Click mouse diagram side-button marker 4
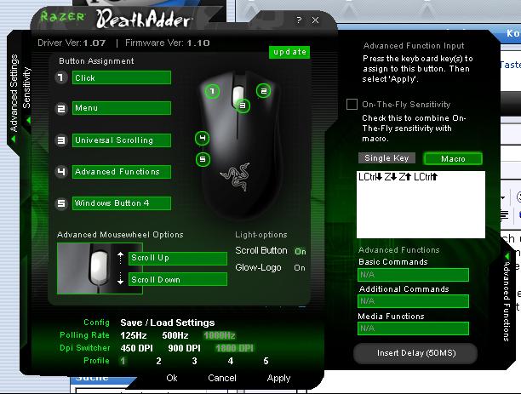The width and height of the screenshot is (521, 394). [202, 138]
